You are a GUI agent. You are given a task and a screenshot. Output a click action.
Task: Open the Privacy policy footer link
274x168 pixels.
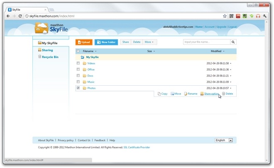click(66, 140)
